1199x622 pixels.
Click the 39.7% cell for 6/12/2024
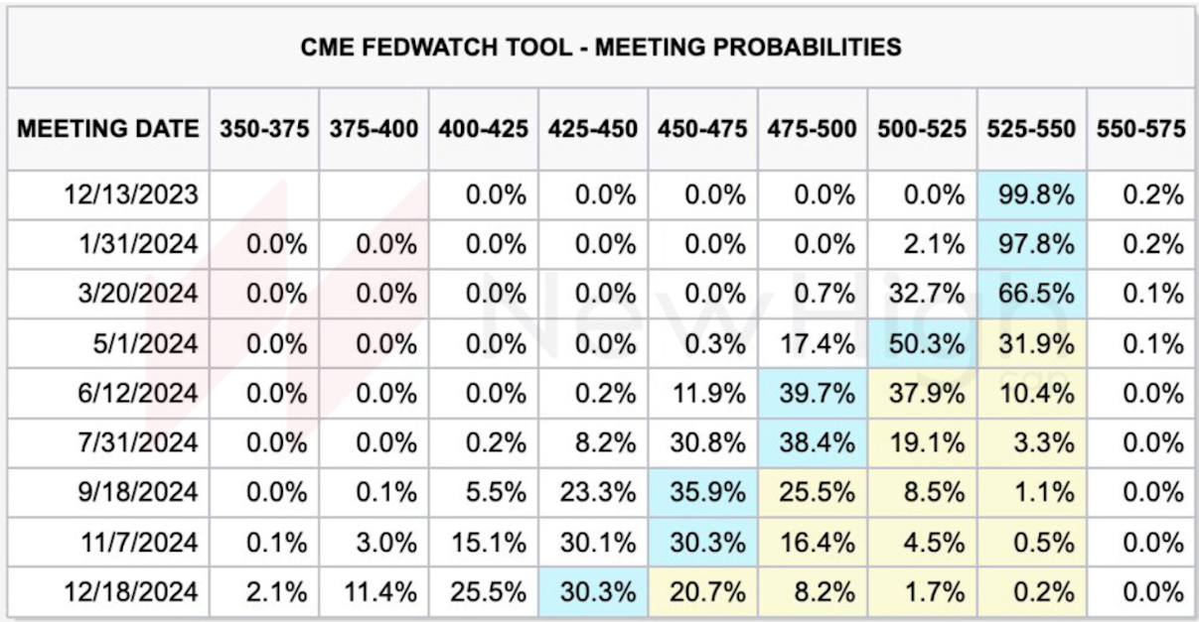point(813,394)
